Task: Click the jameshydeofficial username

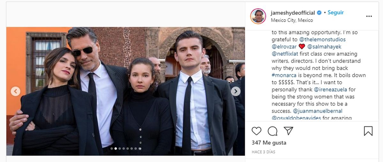Action: click(x=293, y=13)
